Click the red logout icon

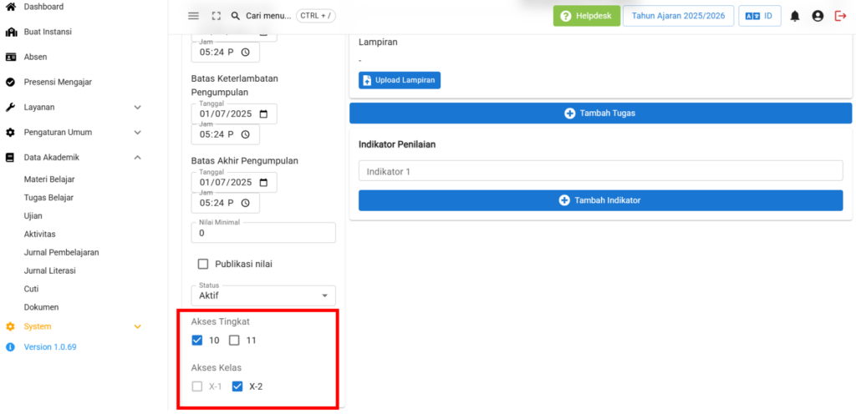(x=840, y=16)
